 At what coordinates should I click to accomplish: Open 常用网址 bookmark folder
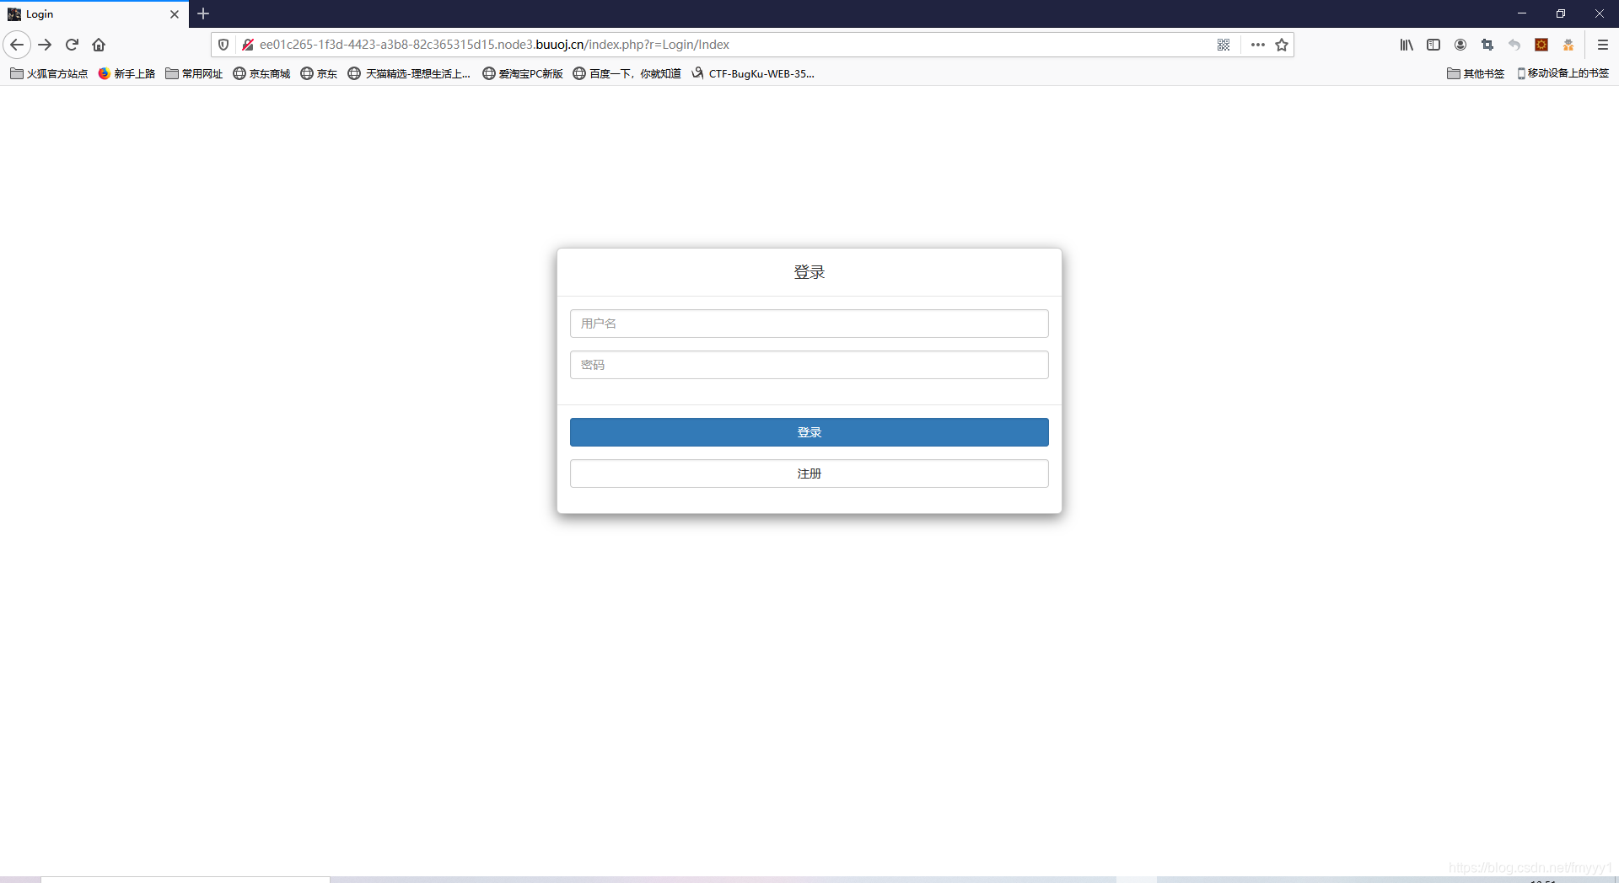tap(194, 73)
